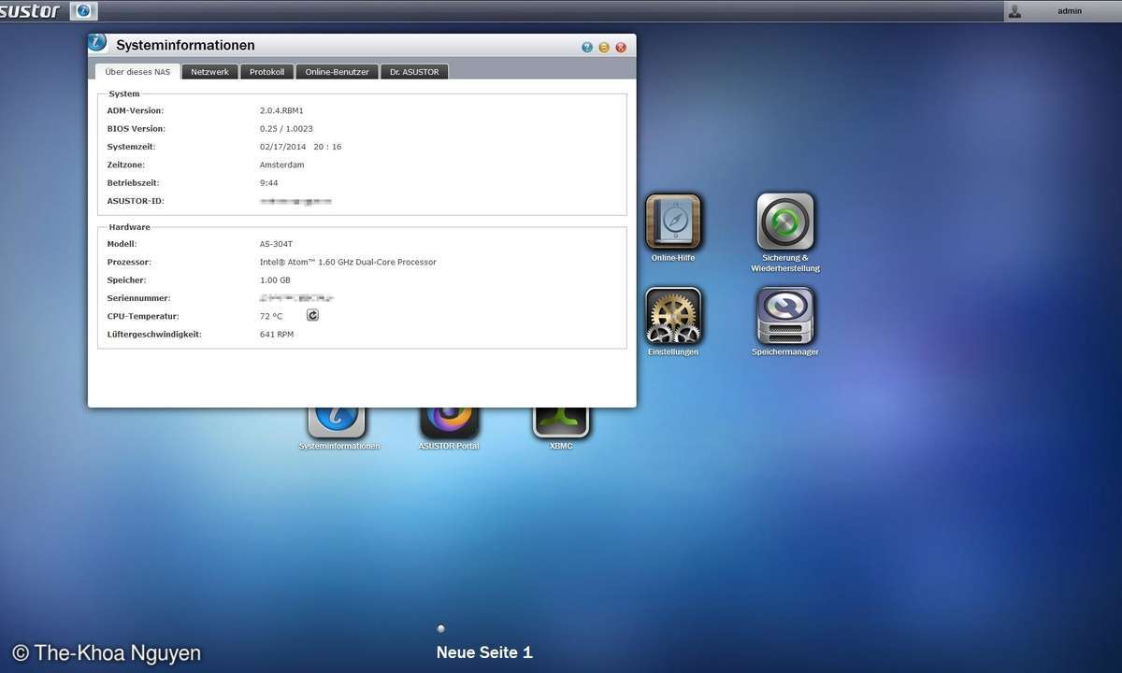
Task: Switch to the Netzwerk tab
Action: pos(209,72)
